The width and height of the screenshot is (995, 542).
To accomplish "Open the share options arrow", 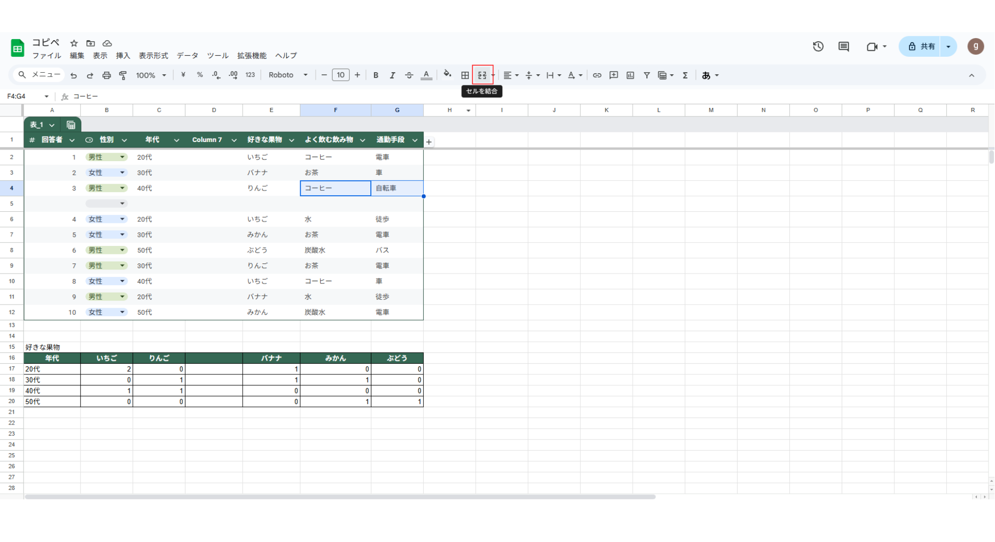I will [948, 47].
